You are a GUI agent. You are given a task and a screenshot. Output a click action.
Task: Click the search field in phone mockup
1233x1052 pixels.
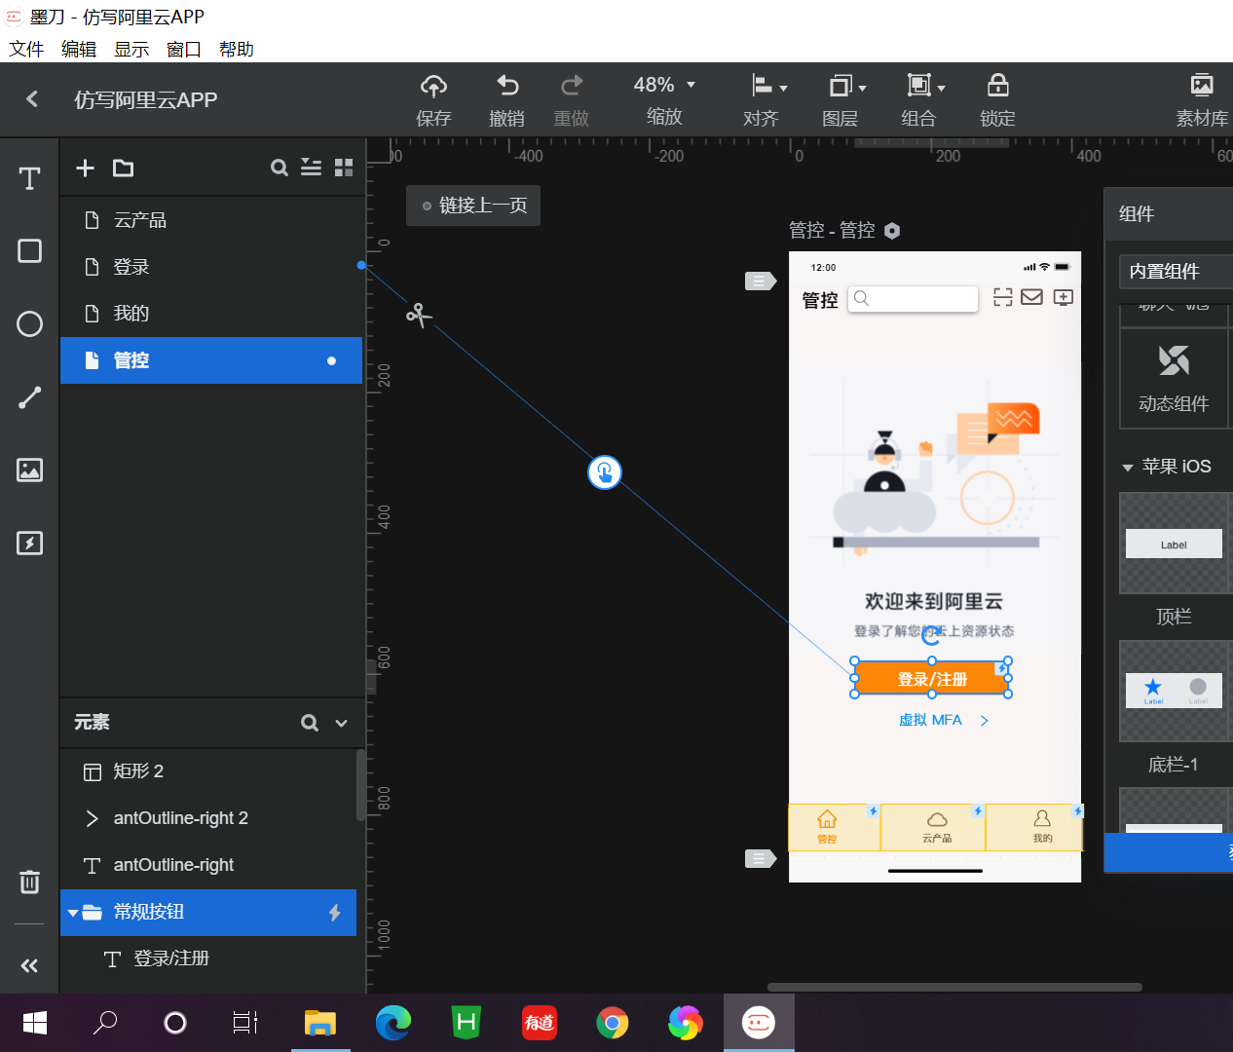pyautogui.click(x=913, y=298)
